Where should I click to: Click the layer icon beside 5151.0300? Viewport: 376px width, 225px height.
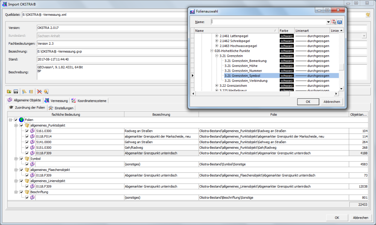32,148
